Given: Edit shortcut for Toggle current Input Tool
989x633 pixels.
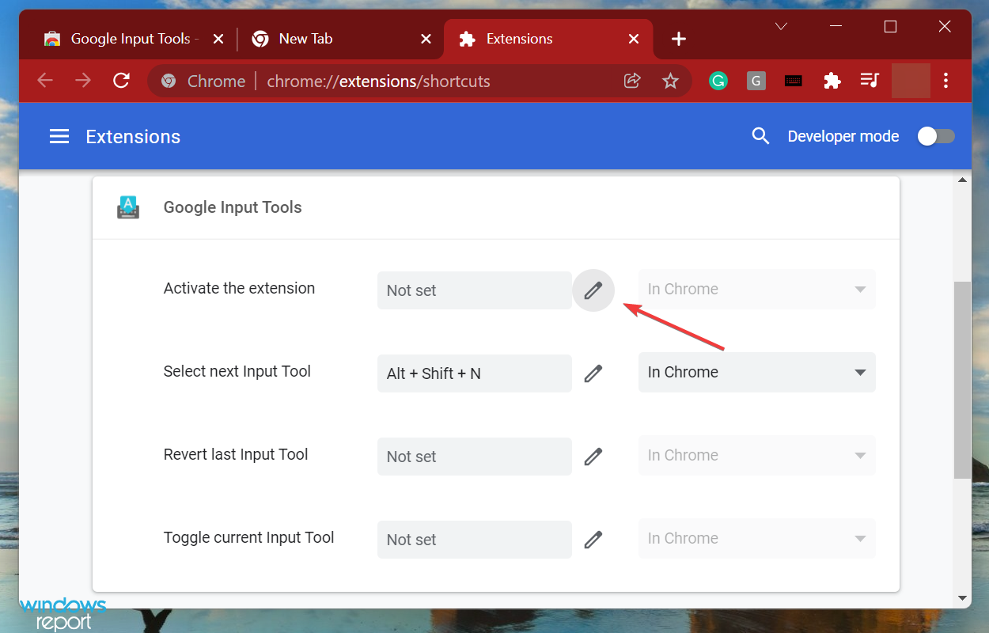Looking at the screenshot, I should (x=593, y=540).
